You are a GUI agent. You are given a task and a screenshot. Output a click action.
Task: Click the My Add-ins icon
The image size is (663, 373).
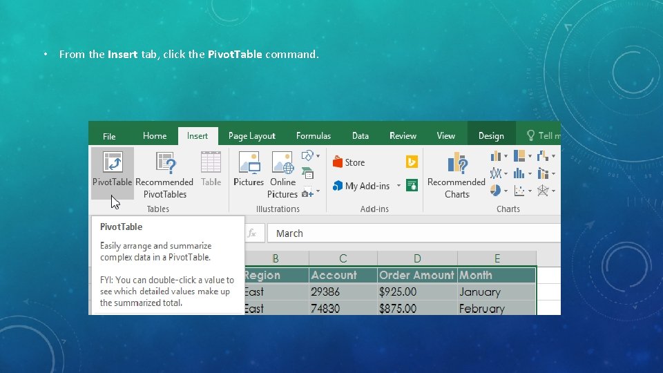tap(338, 186)
